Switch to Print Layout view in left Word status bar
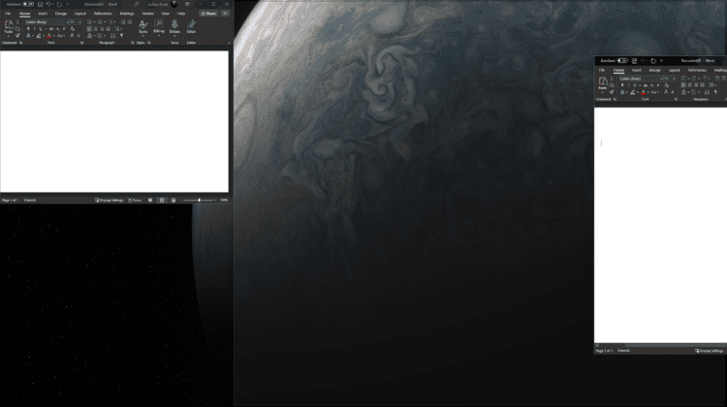The height and width of the screenshot is (407, 727). (x=162, y=201)
